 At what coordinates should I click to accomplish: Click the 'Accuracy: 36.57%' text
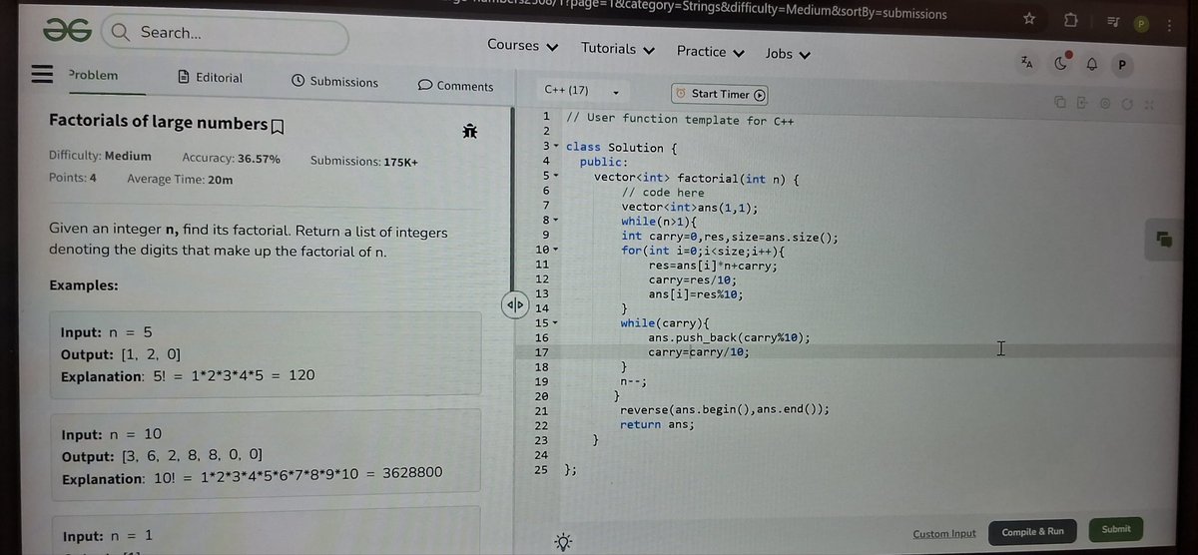point(231,159)
